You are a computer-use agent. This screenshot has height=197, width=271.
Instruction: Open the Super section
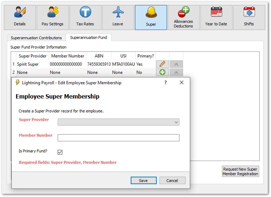pos(151,17)
